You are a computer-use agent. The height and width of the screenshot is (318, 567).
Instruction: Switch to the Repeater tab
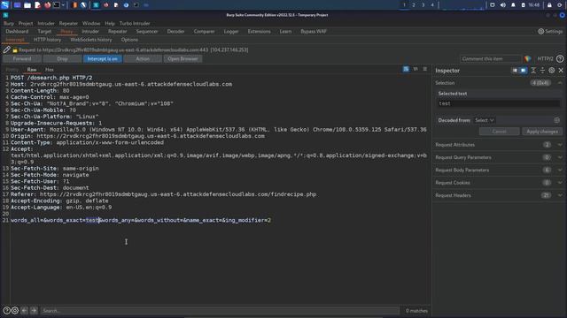118,32
